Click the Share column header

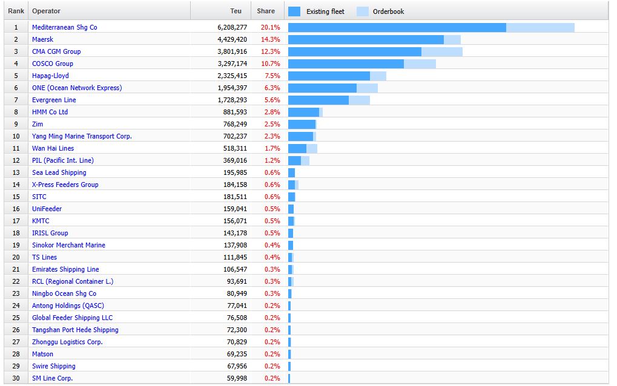coord(268,11)
